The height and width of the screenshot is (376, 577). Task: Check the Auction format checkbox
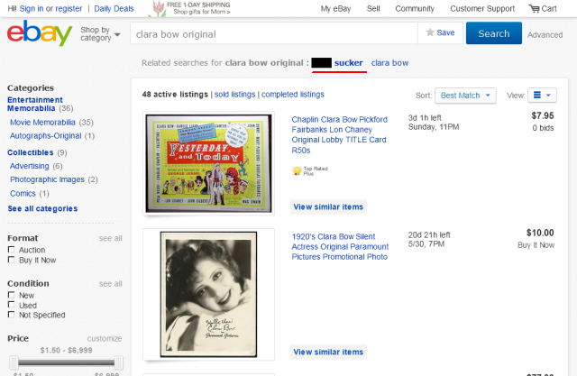point(11,250)
